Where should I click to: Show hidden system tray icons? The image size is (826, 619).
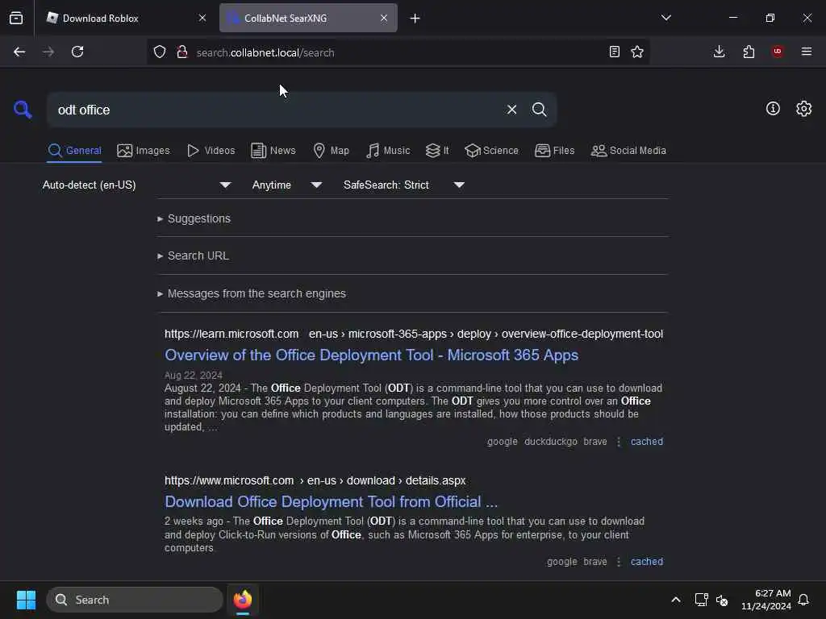(676, 600)
